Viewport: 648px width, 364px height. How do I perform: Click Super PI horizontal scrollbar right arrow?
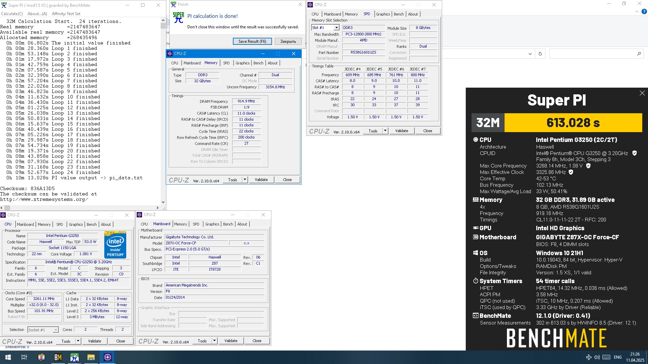[x=158, y=208]
